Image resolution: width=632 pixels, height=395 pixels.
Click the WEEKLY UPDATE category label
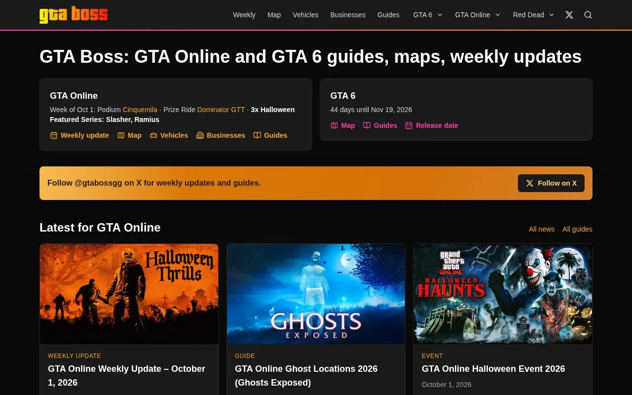tap(75, 356)
